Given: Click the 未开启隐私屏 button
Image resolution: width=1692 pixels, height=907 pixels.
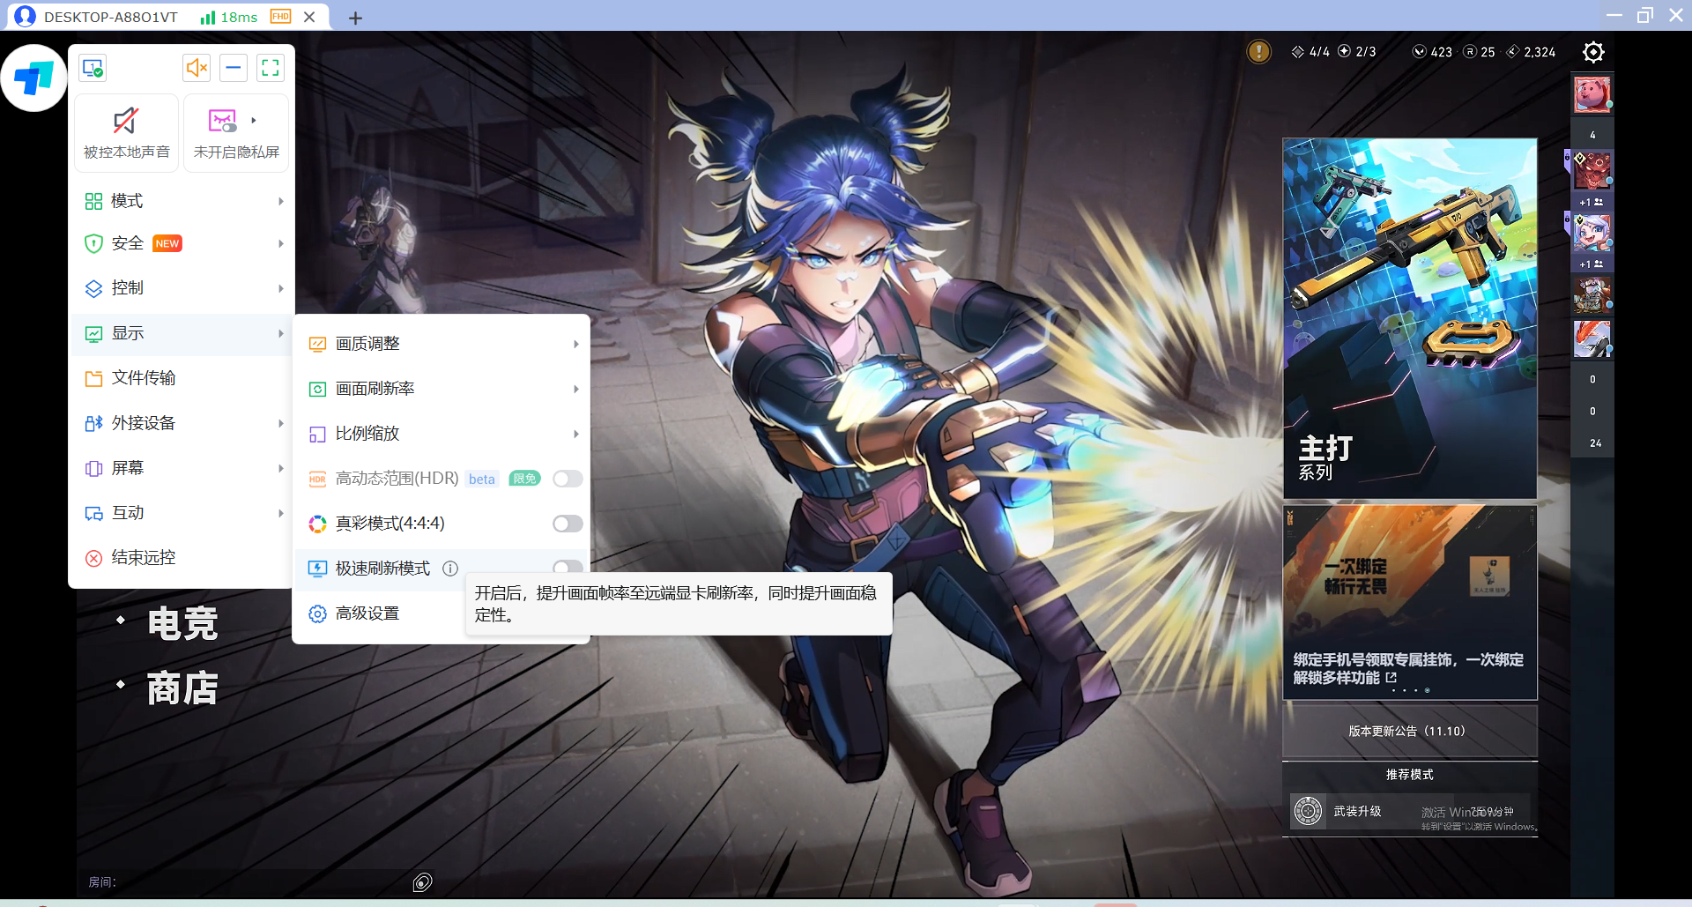Looking at the screenshot, I should click(236, 134).
